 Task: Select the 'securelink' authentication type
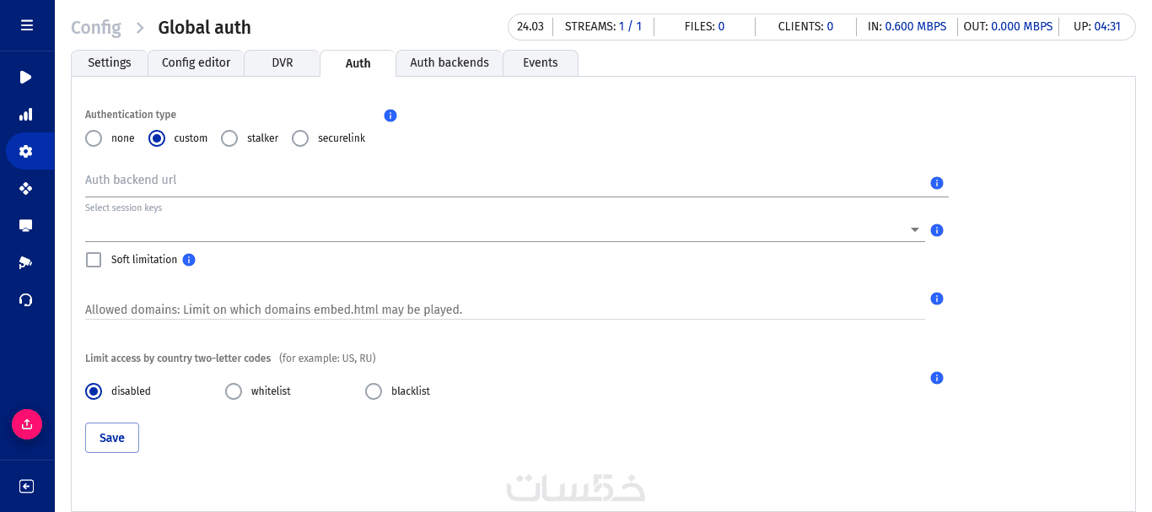click(300, 138)
